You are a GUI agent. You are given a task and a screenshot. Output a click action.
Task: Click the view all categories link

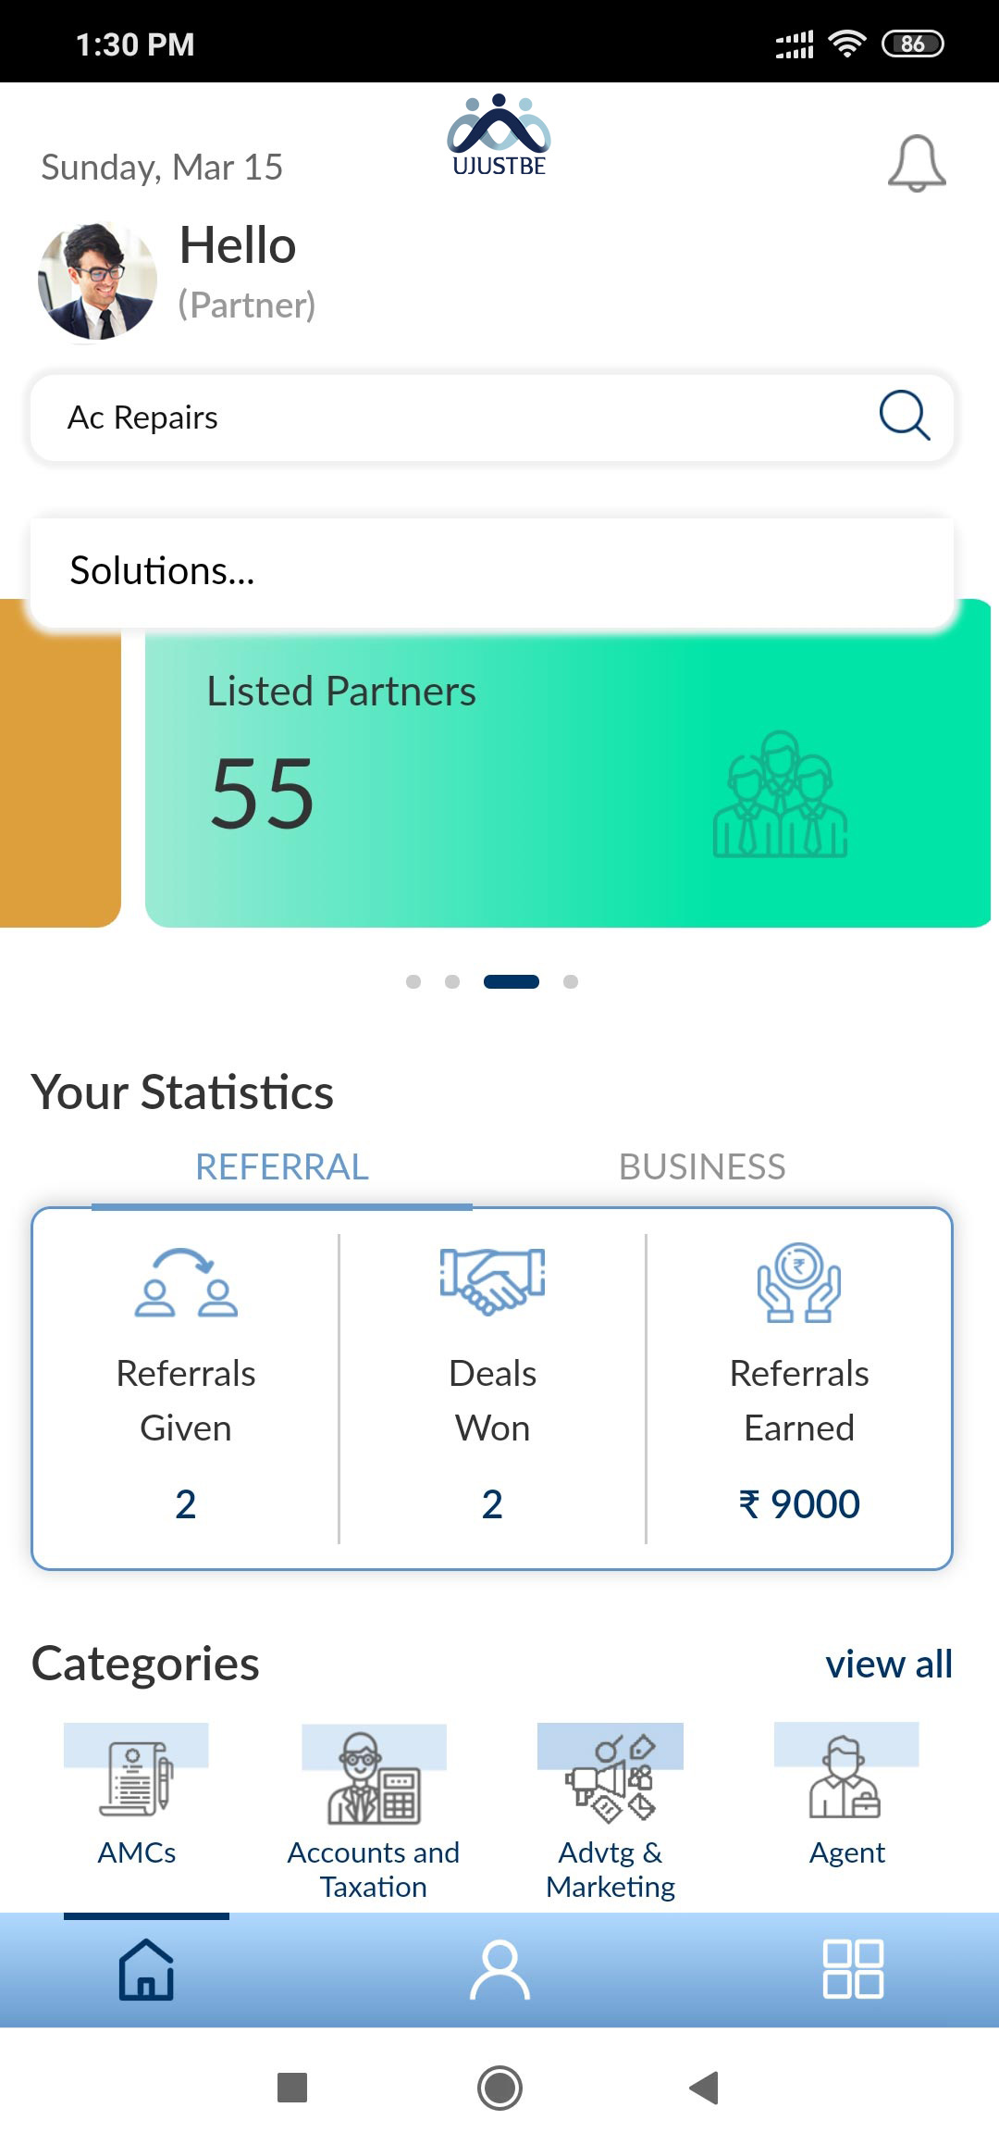tap(888, 1664)
